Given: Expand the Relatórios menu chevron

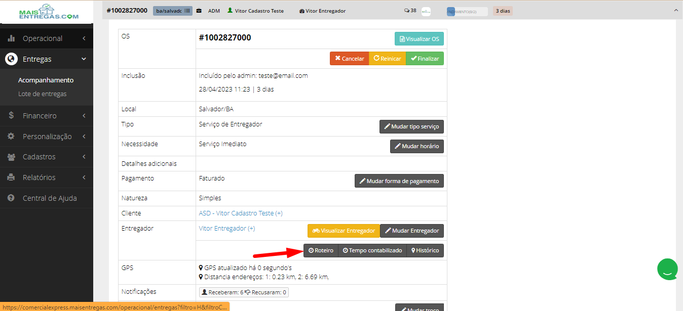Looking at the screenshot, I should 84,177.
